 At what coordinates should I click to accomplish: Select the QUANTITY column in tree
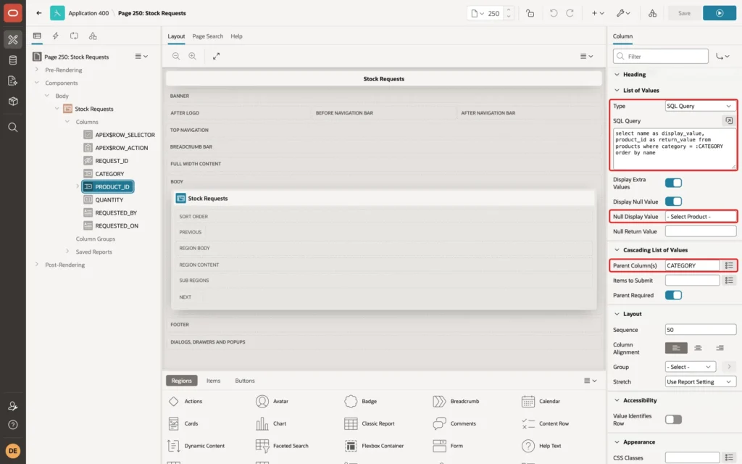pyautogui.click(x=109, y=200)
